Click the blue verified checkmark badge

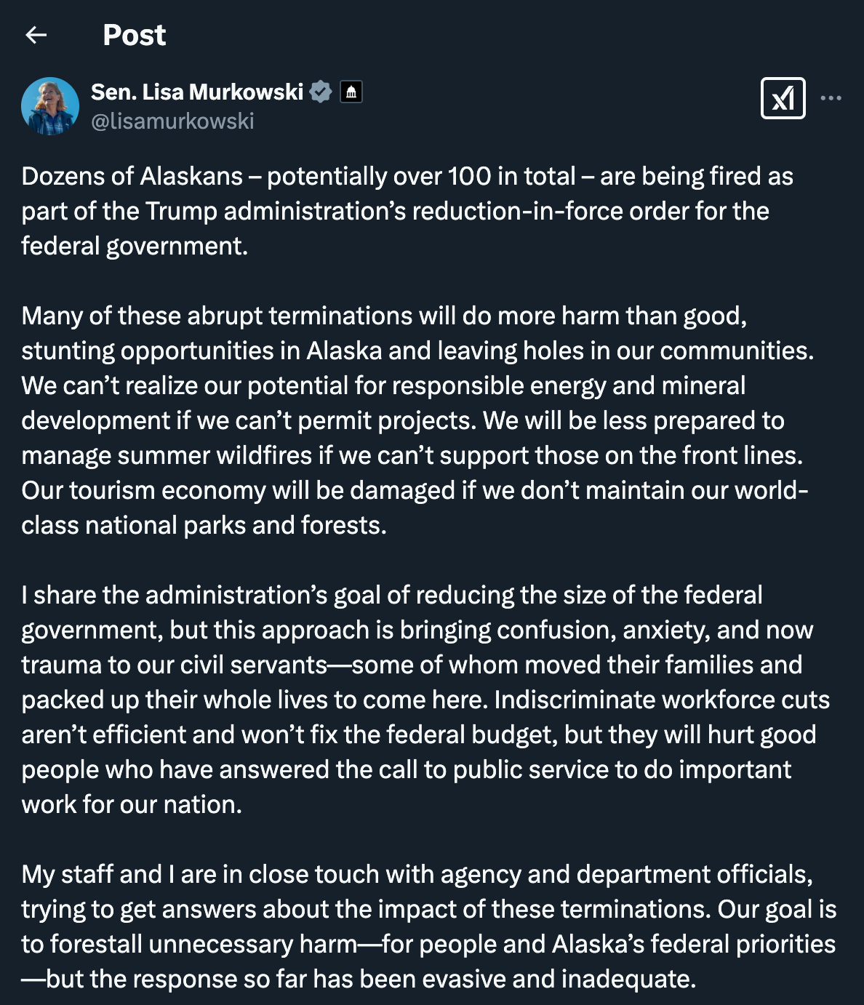click(321, 92)
